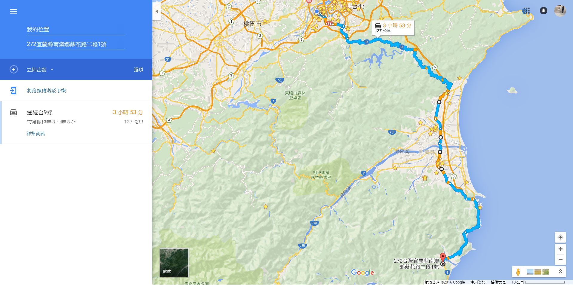Zoom out the map
573x285 pixels.
pos(560,259)
